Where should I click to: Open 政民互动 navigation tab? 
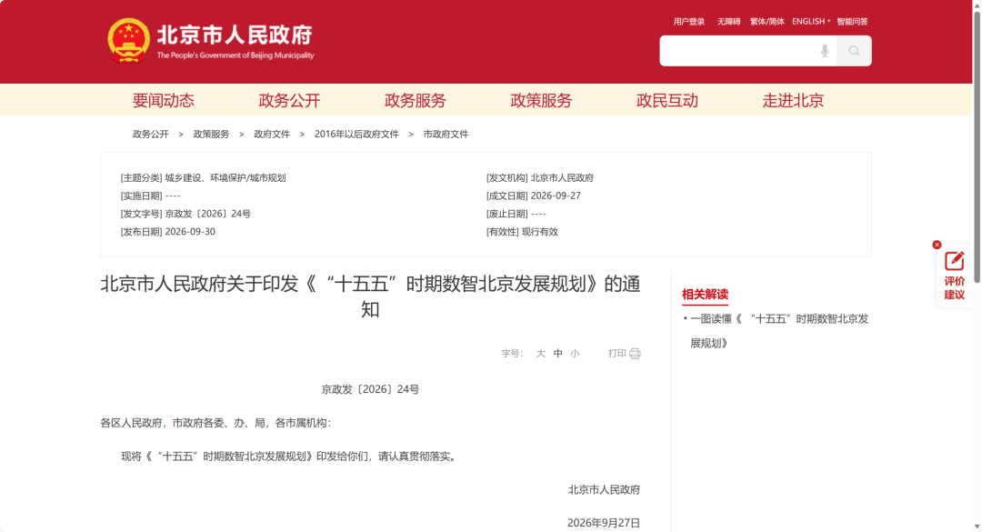(x=667, y=100)
